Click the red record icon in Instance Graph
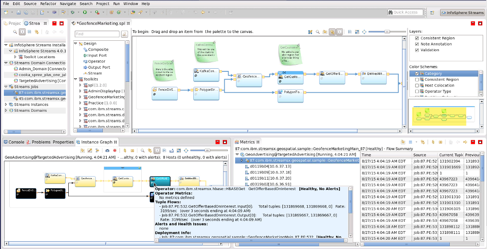487x249 pixels. [x=114, y=150]
